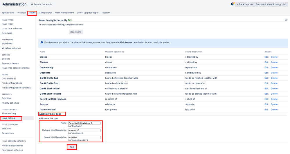Open Priority schemes in sidebar
Screen dimensions: 290x154
(10, 103)
